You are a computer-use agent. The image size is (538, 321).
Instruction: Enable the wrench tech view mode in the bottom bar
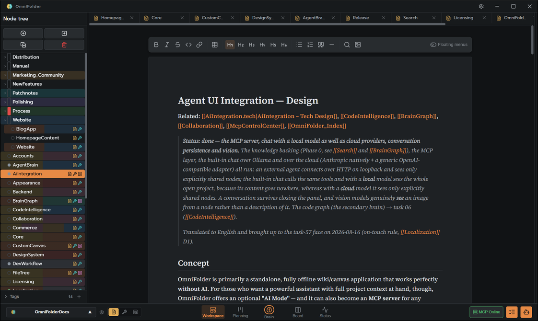pos(125,312)
